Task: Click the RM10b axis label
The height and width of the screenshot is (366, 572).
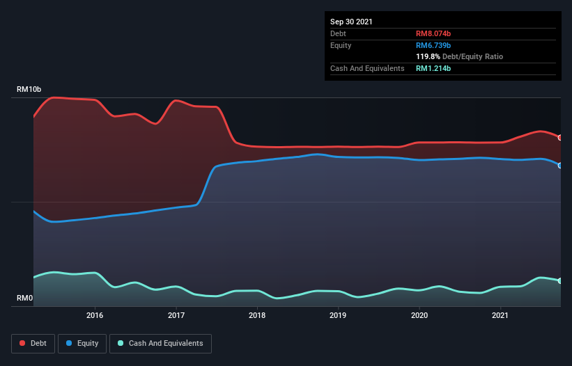Action: pos(29,89)
